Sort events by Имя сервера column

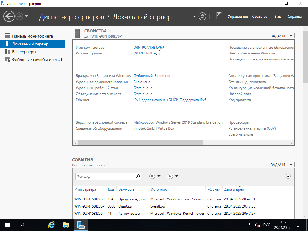[x=85, y=189]
